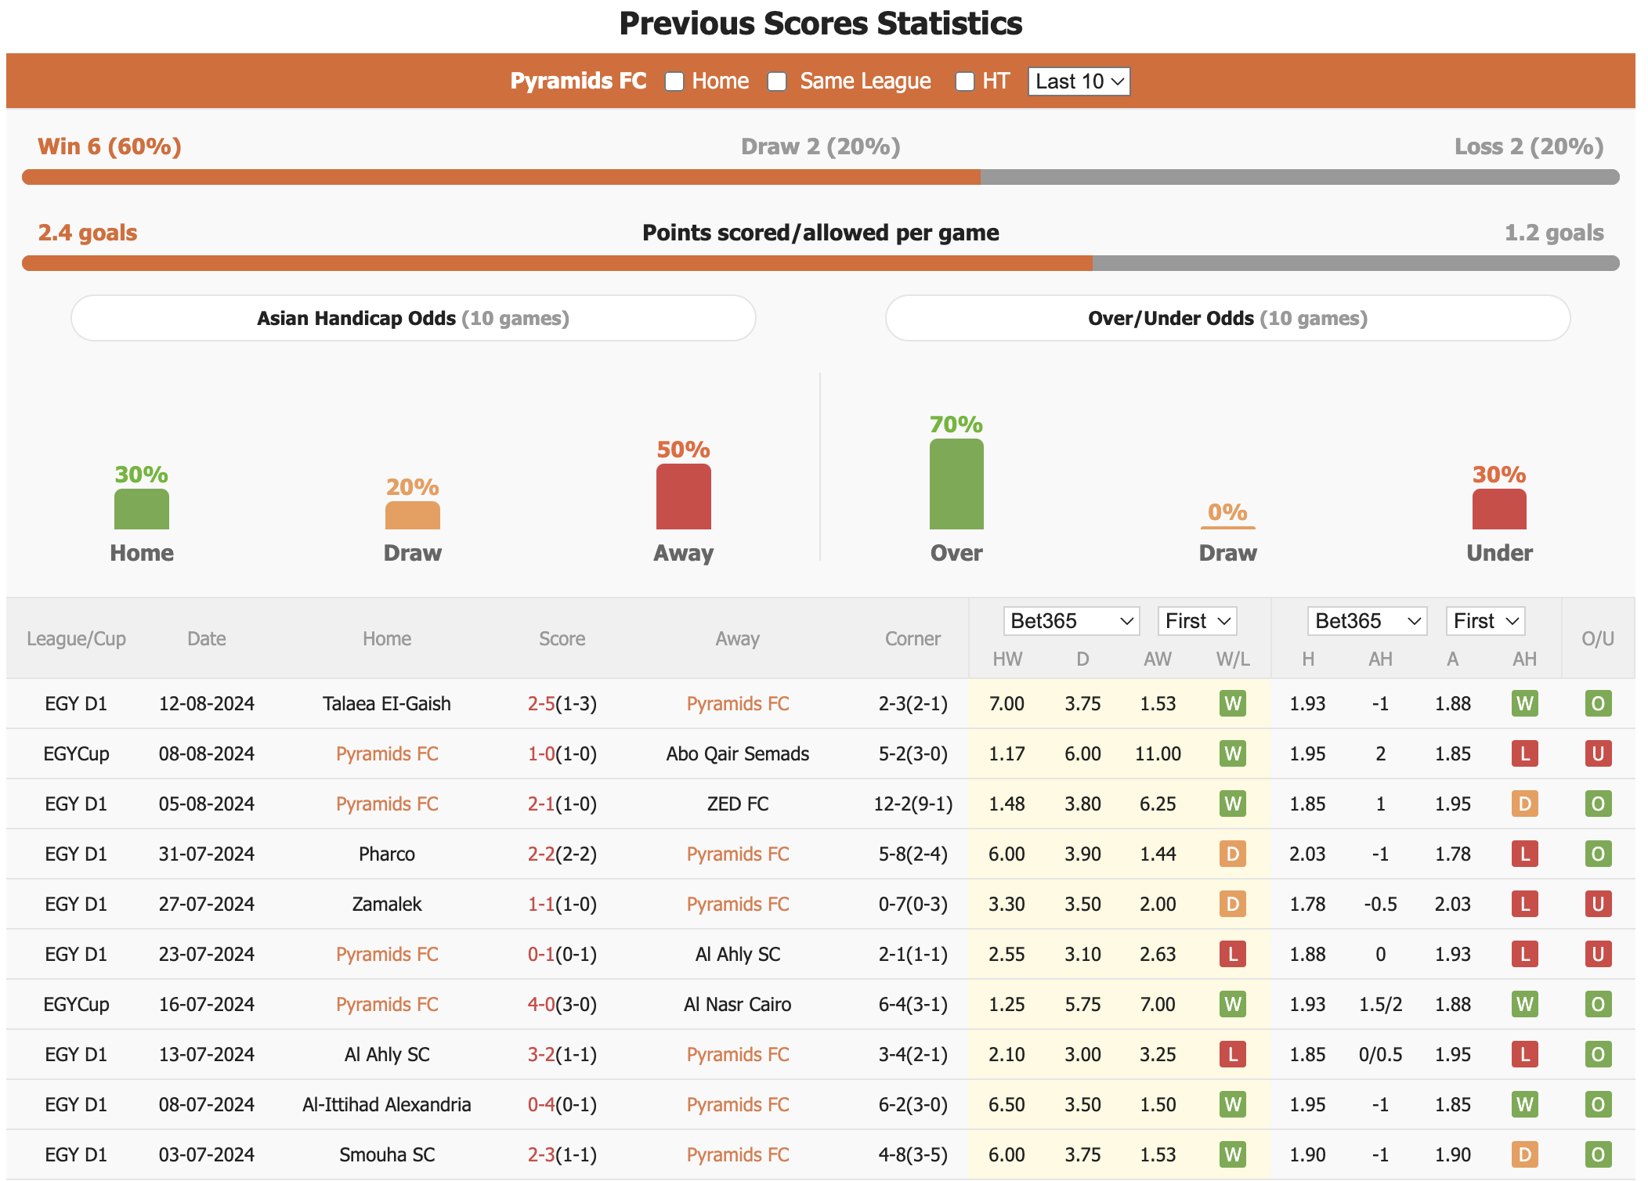Click Al Ahly SC in 23-07-2024 row
Screen dimensions: 1648x1181
click(x=738, y=954)
